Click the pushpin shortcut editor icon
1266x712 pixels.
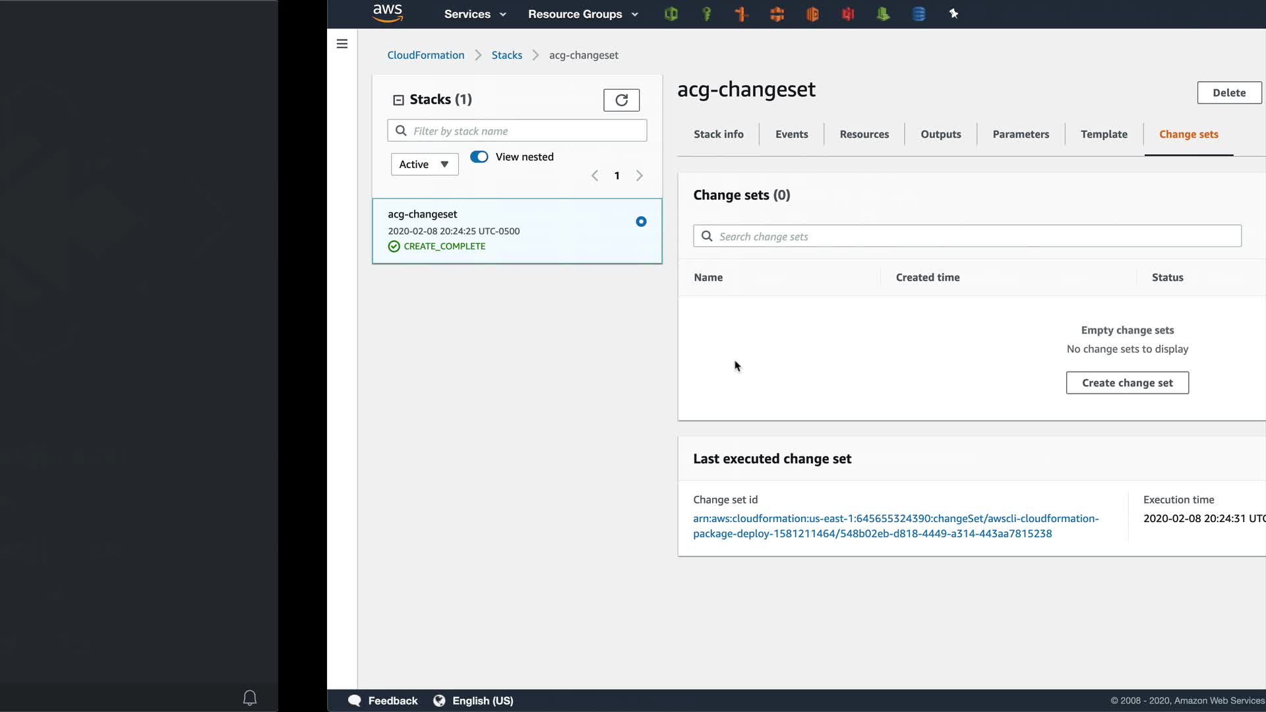953,14
